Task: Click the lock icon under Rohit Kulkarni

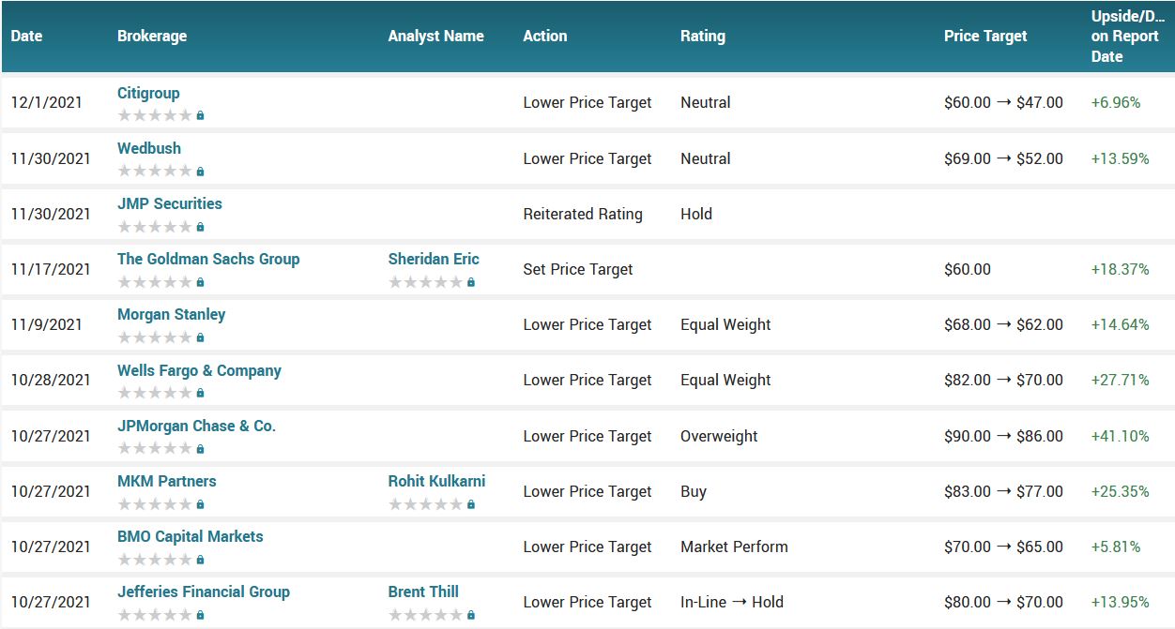Action: pyautogui.click(x=471, y=503)
